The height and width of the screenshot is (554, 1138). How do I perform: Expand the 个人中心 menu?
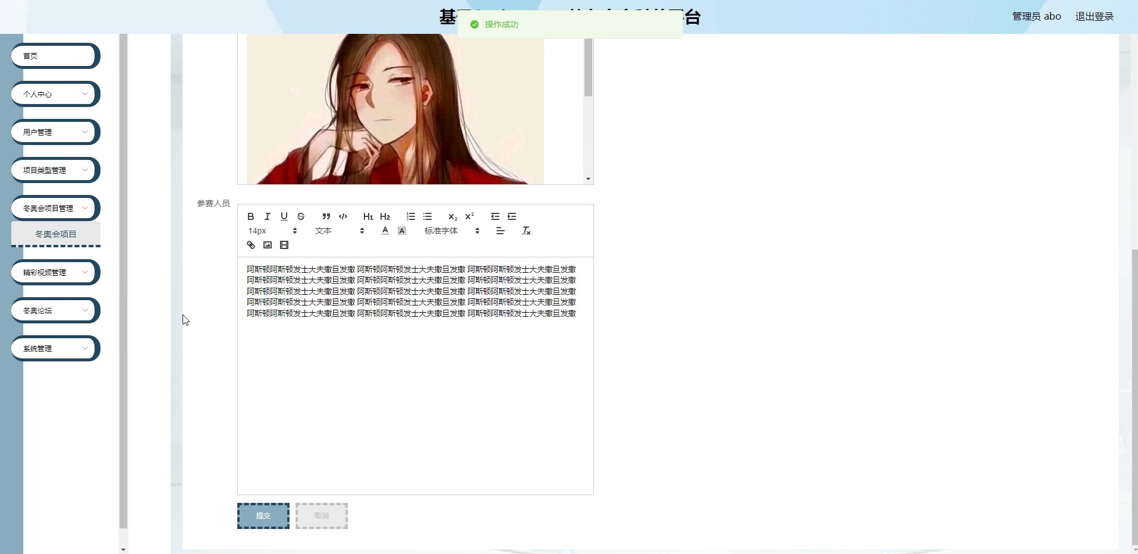click(x=55, y=94)
